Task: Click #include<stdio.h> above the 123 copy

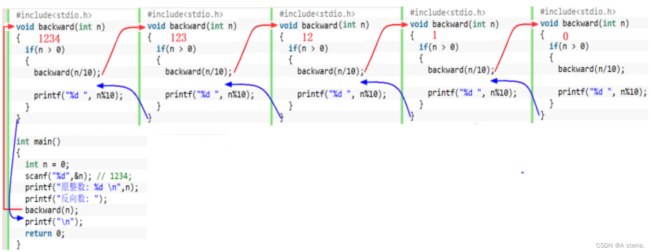Action: point(185,15)
